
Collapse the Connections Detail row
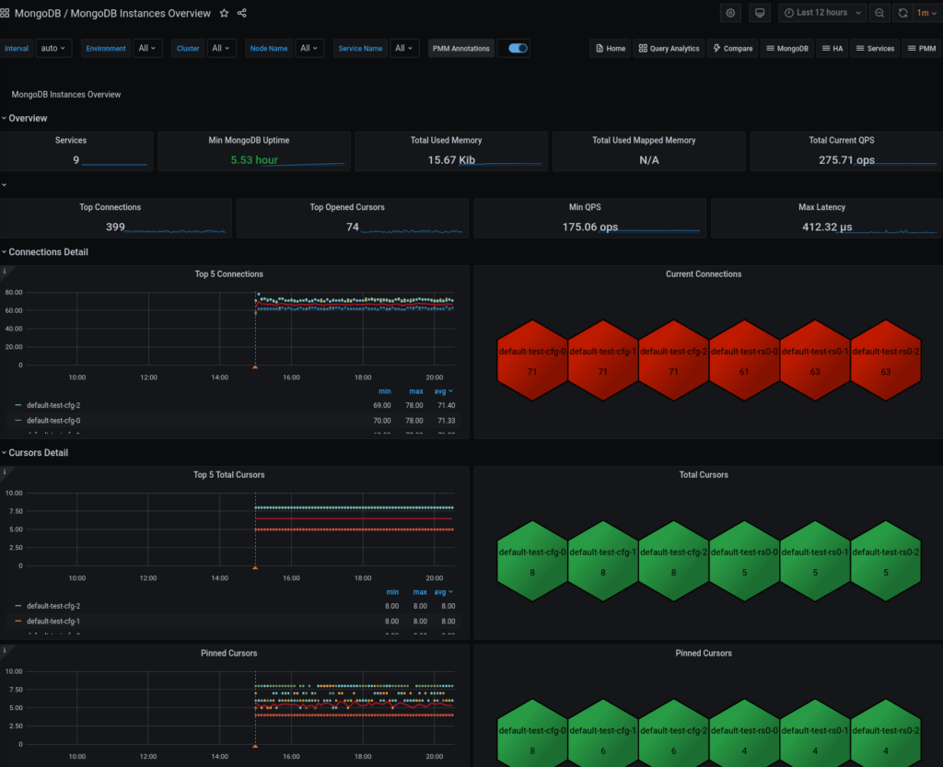pos(48,251)
